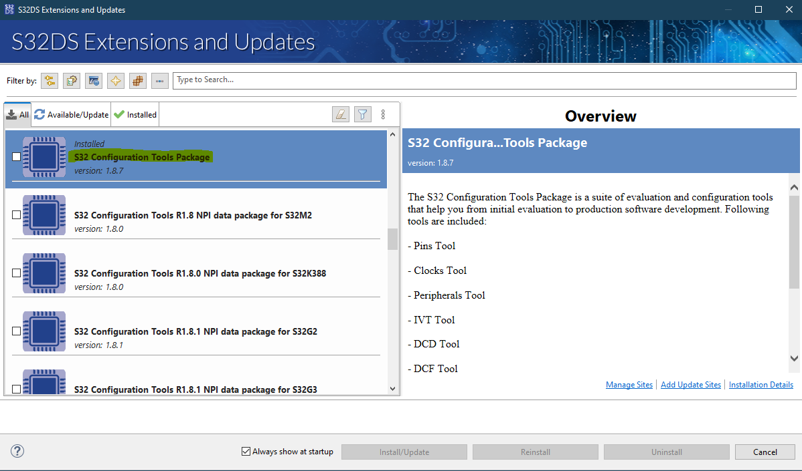
Task: Click the package filter icon in Filter by row
Action: [71, 80]
